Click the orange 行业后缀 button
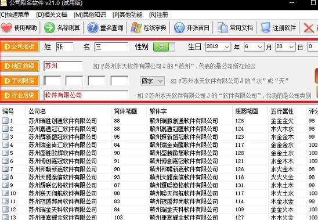318x220 pixels. tap(20, 95)
